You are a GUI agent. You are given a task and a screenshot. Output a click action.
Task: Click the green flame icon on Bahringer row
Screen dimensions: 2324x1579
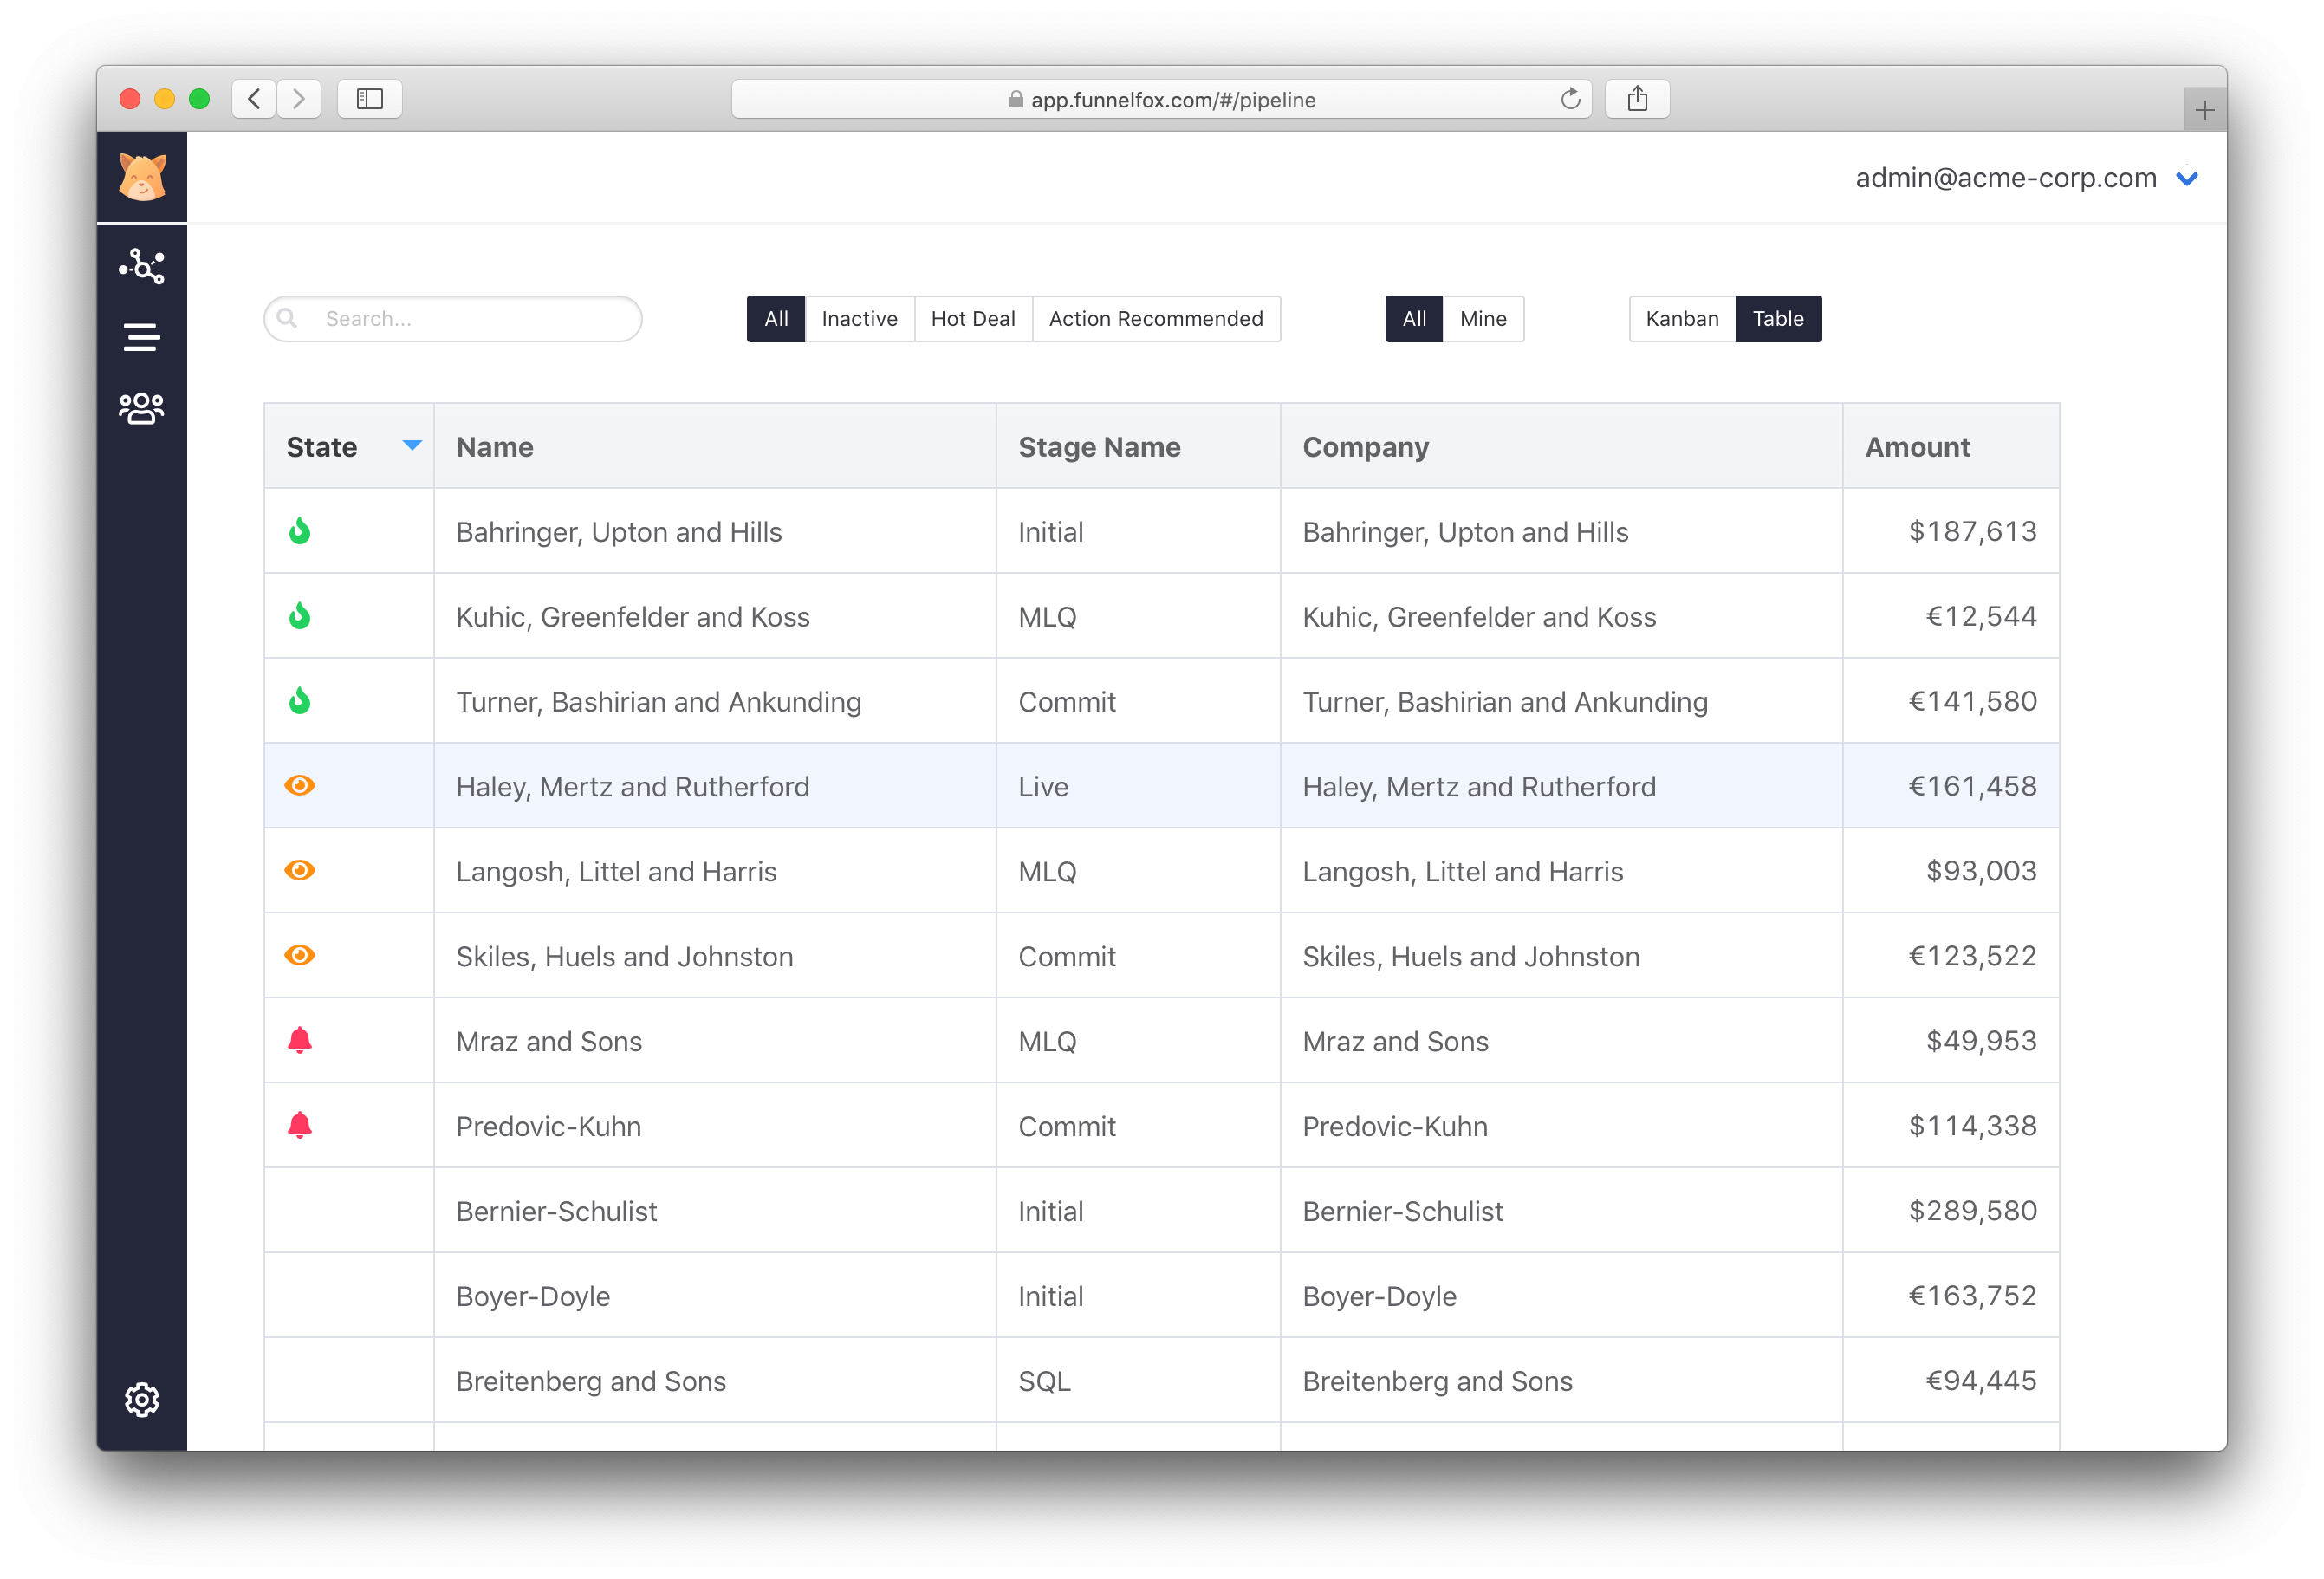click(301, 531)
